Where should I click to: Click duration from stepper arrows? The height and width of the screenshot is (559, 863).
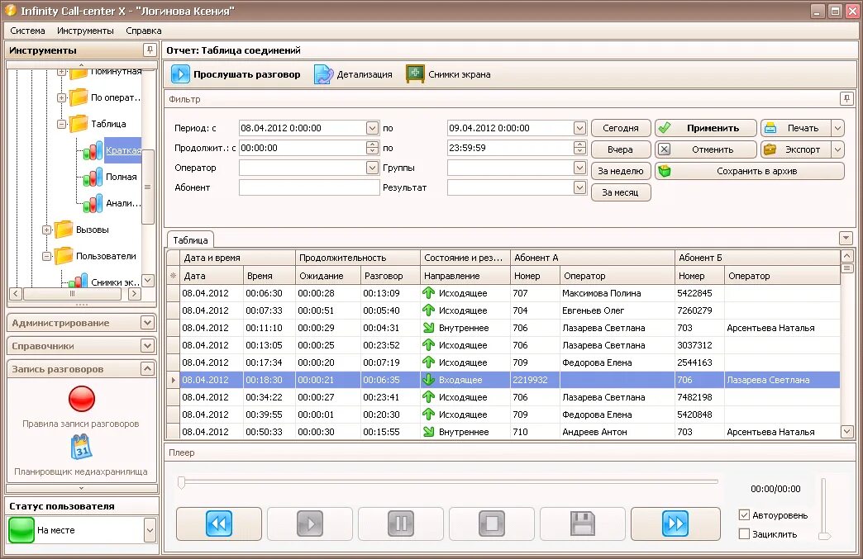[x=372, y=148]
